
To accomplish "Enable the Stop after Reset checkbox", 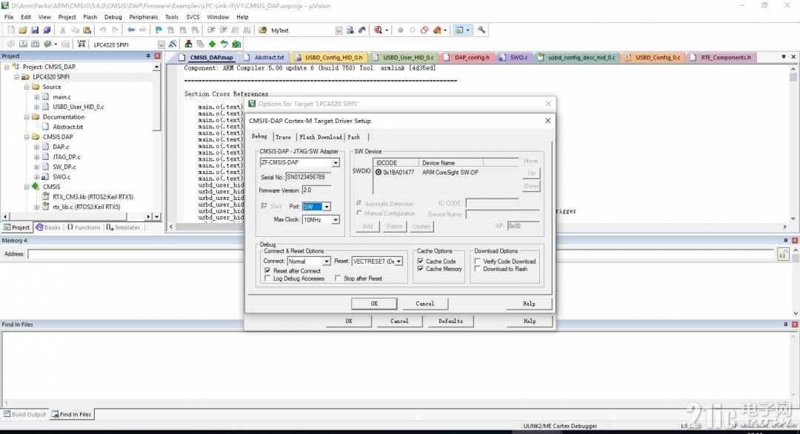I will tap(338, 278).
